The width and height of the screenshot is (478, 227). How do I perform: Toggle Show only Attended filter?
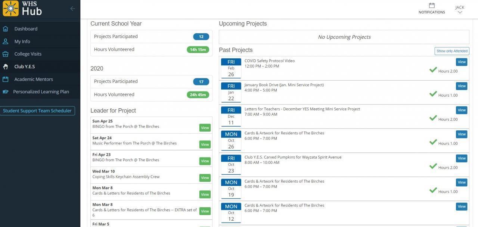click(452, 51)
